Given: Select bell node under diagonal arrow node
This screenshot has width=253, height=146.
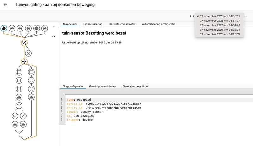Looking at the screenshot, I should (x=23, y=124).
